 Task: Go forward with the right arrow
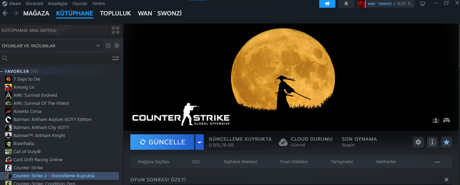(15, 13)
